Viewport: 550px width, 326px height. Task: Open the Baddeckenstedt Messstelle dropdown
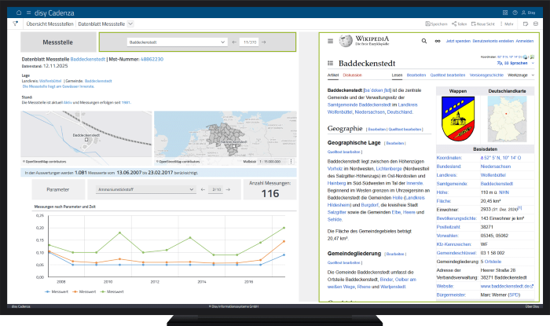tap(177, 42)
